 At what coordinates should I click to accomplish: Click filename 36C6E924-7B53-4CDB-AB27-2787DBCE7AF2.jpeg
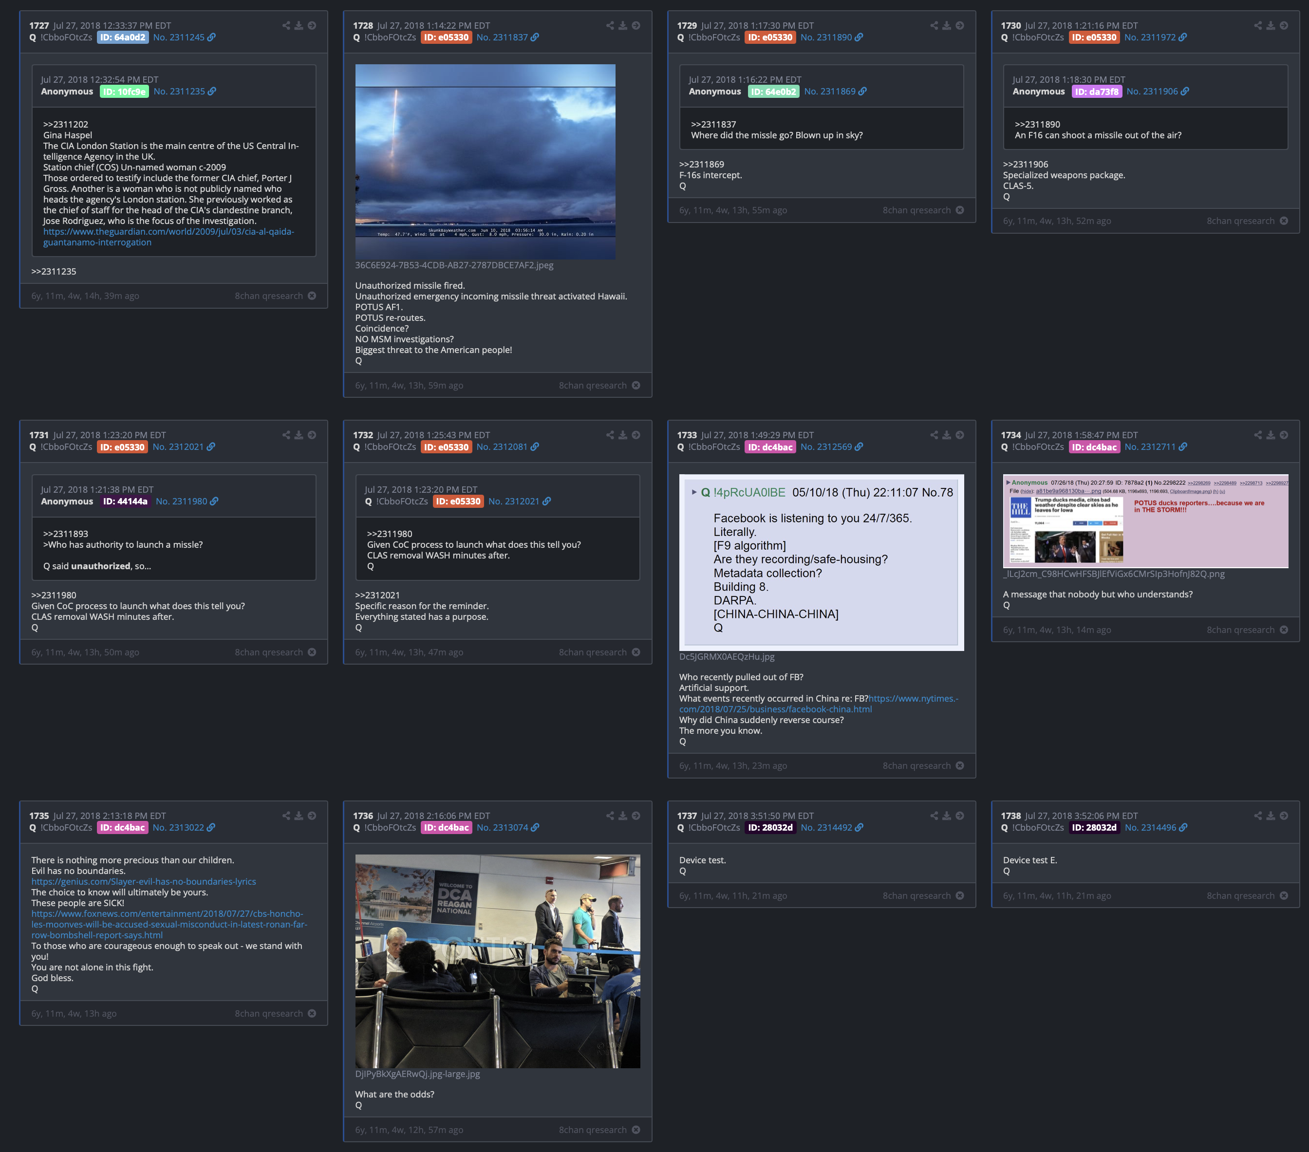455,265
